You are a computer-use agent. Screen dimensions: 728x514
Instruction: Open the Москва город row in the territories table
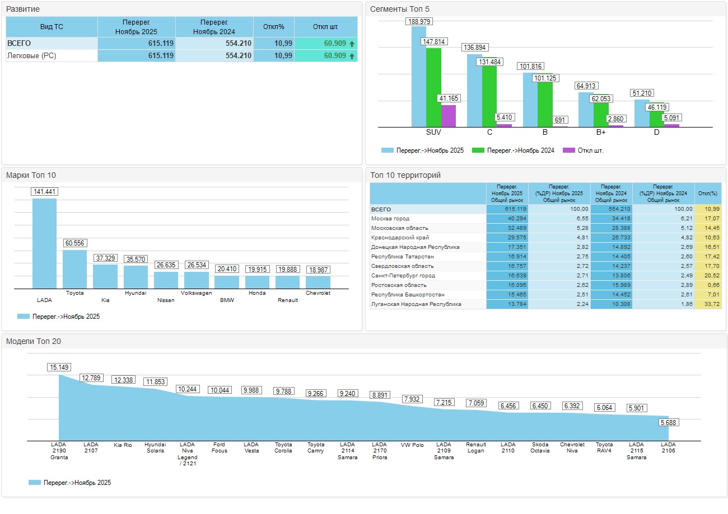pyautogui.click(x=390, y=219)
